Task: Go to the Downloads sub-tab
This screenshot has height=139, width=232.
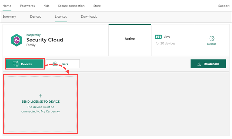Action: click(x=89, y=17)
